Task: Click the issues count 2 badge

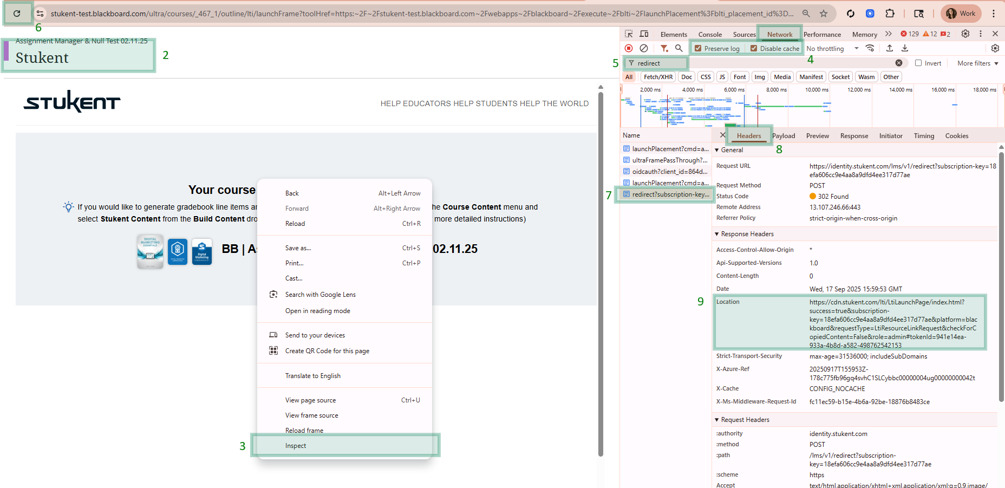Action: [945, 34]
